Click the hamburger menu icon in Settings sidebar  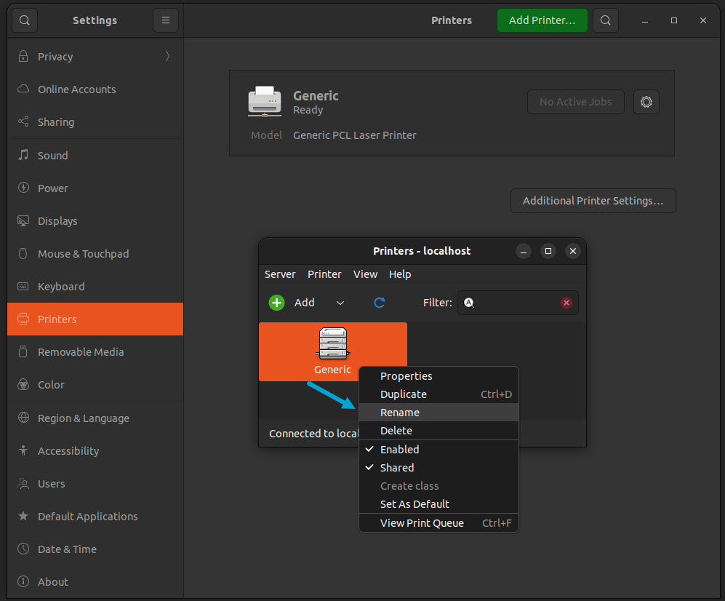165,20
